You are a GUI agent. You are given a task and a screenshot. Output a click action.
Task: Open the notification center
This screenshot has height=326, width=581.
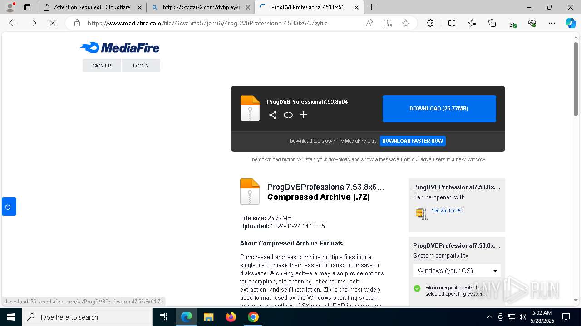[x=566, y=317]
